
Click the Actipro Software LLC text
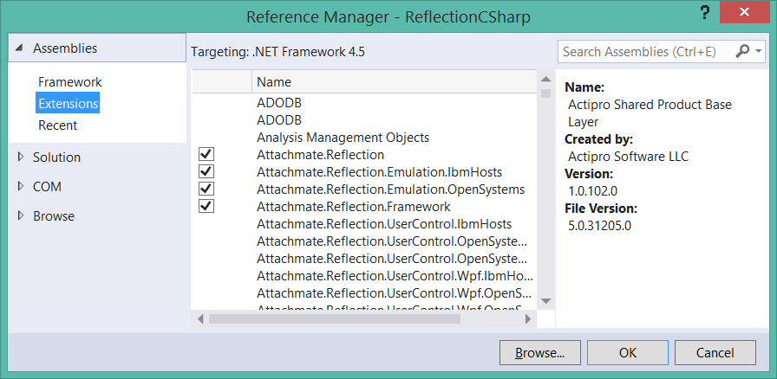(629, 157)
